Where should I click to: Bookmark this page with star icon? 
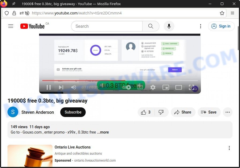(x=222, y=13)
